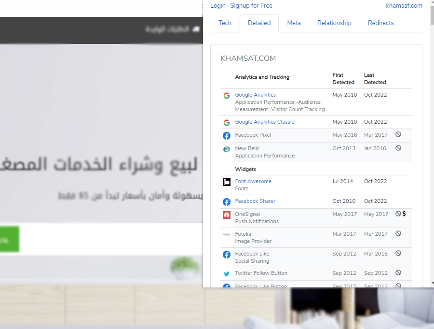The height and width of the screenshot is (329, 434).
Task: Click the scroll-down arrow of the panel scrollbar
Action: (433, 283)
